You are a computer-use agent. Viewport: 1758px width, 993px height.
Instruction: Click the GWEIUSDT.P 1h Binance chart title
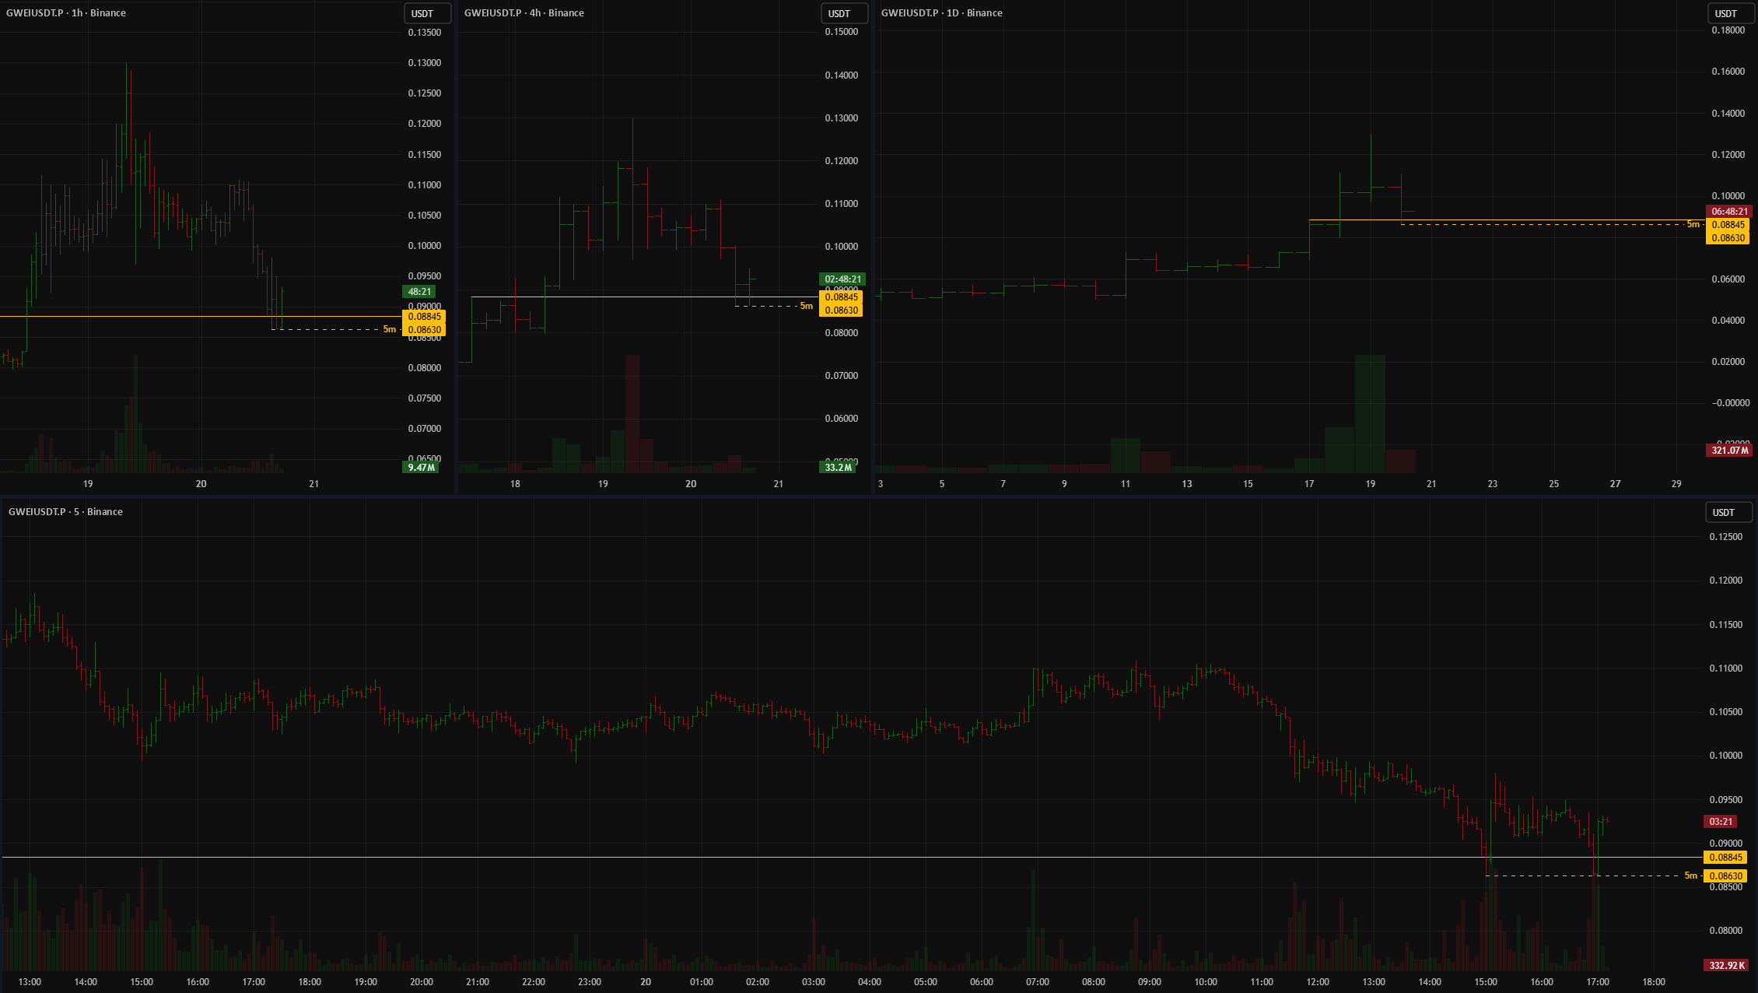66,13
